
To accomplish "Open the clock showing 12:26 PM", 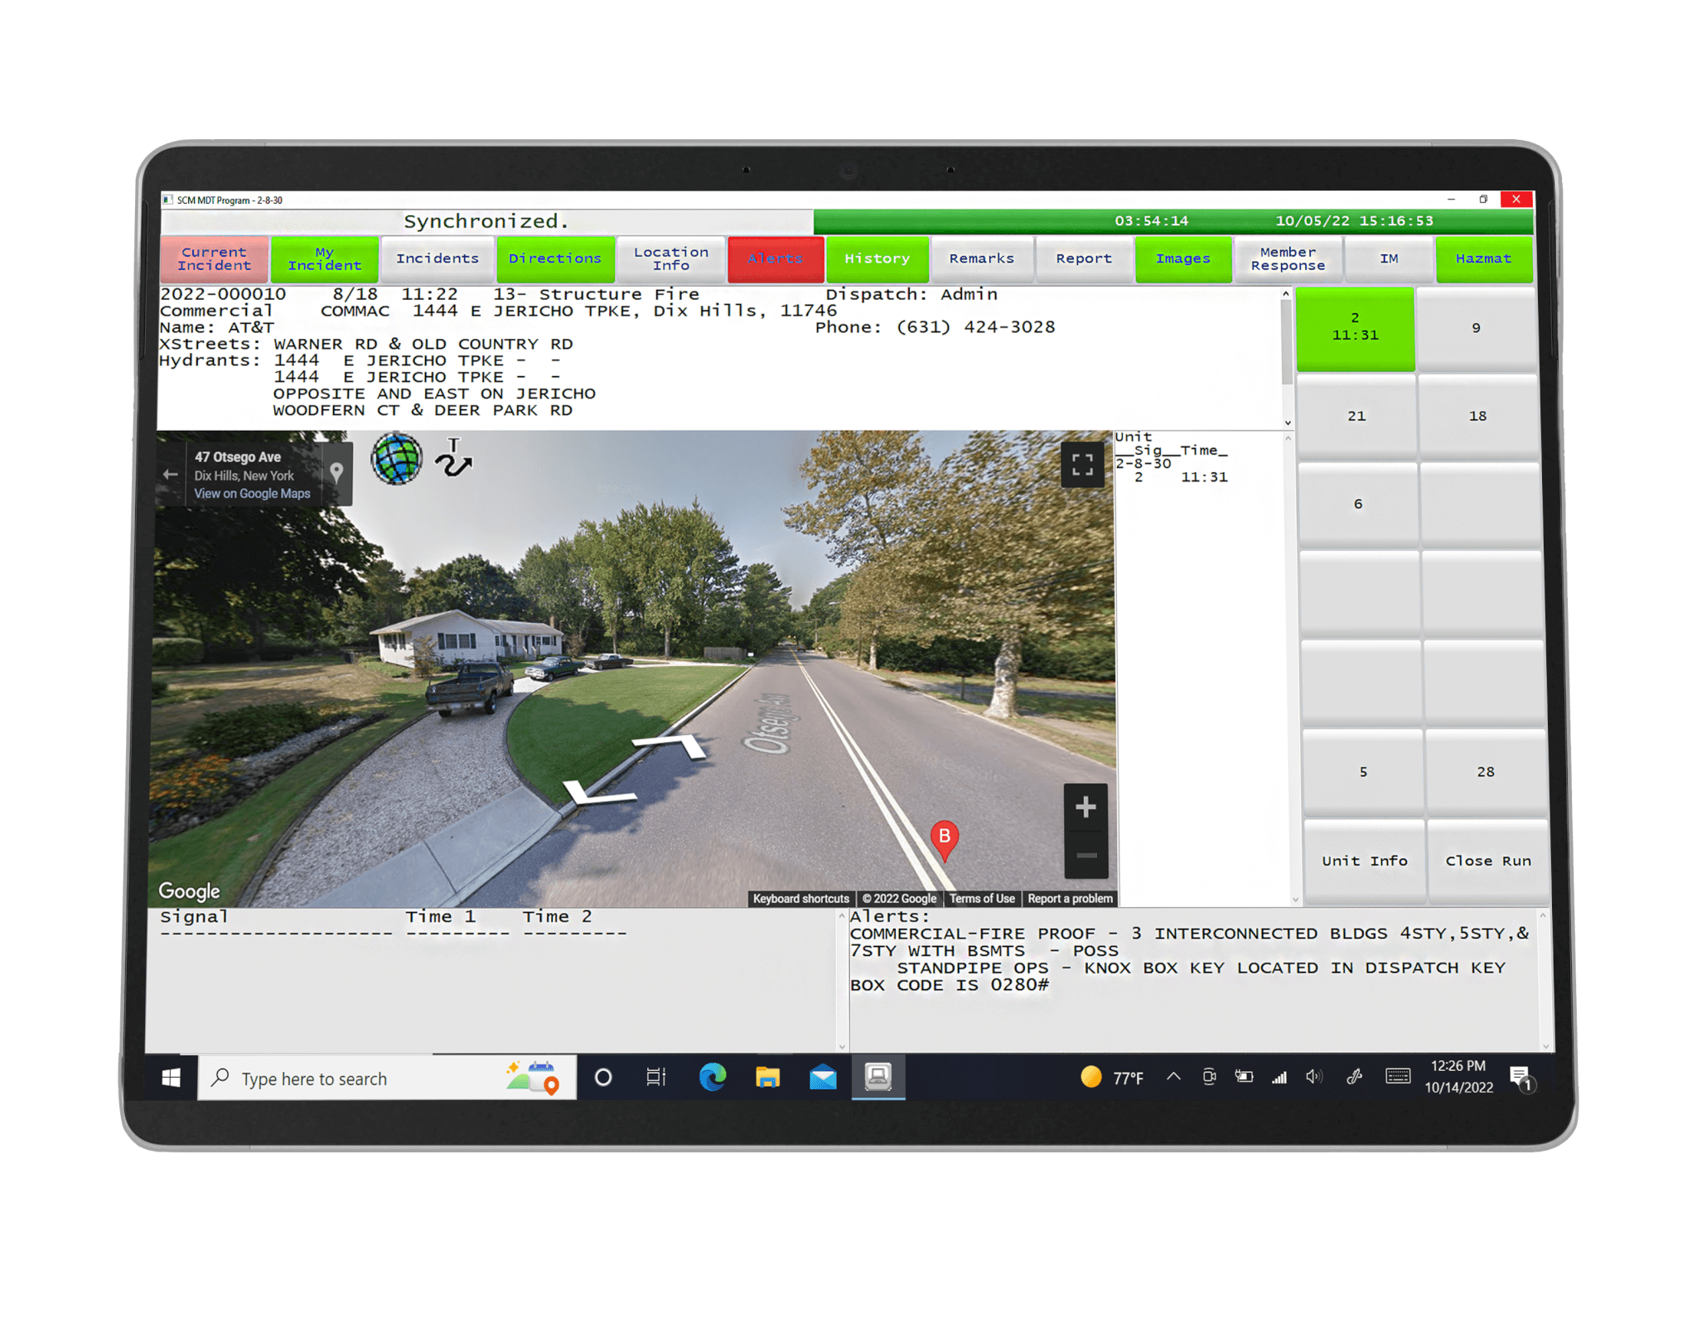I will coord(1458,1077).
